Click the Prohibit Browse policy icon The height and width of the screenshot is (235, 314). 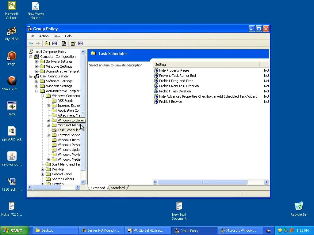click(x=156, y=102)
